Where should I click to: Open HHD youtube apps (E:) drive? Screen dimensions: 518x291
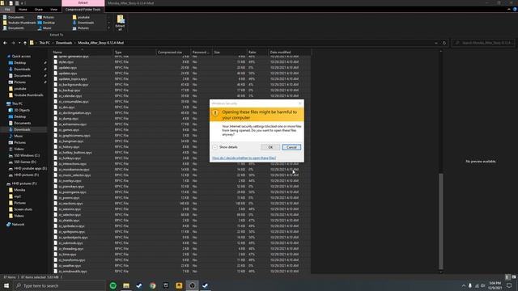click(x=30, y=169)
